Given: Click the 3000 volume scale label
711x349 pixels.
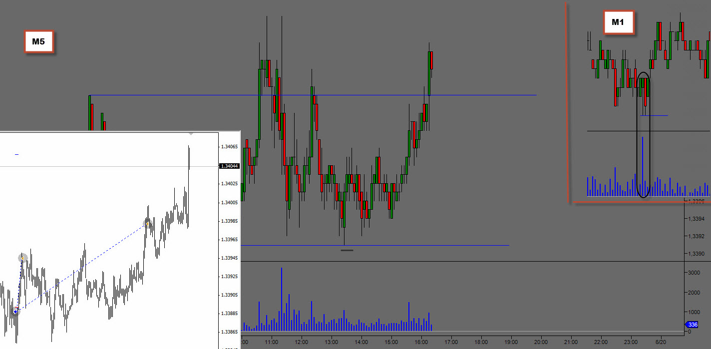Looking at the screenshot, I should (x=694, y=273).
